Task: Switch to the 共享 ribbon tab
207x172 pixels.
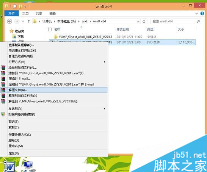Action: pos(39,14)
